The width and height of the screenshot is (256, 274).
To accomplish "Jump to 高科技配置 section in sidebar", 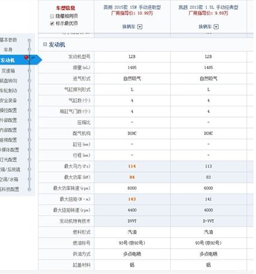I will click(x=9, y=189).
